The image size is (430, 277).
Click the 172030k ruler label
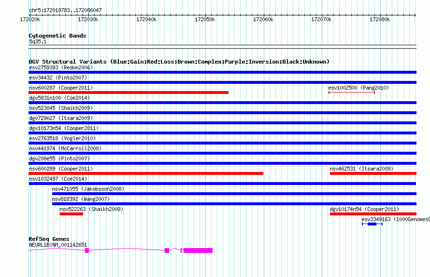click(88, 19)
